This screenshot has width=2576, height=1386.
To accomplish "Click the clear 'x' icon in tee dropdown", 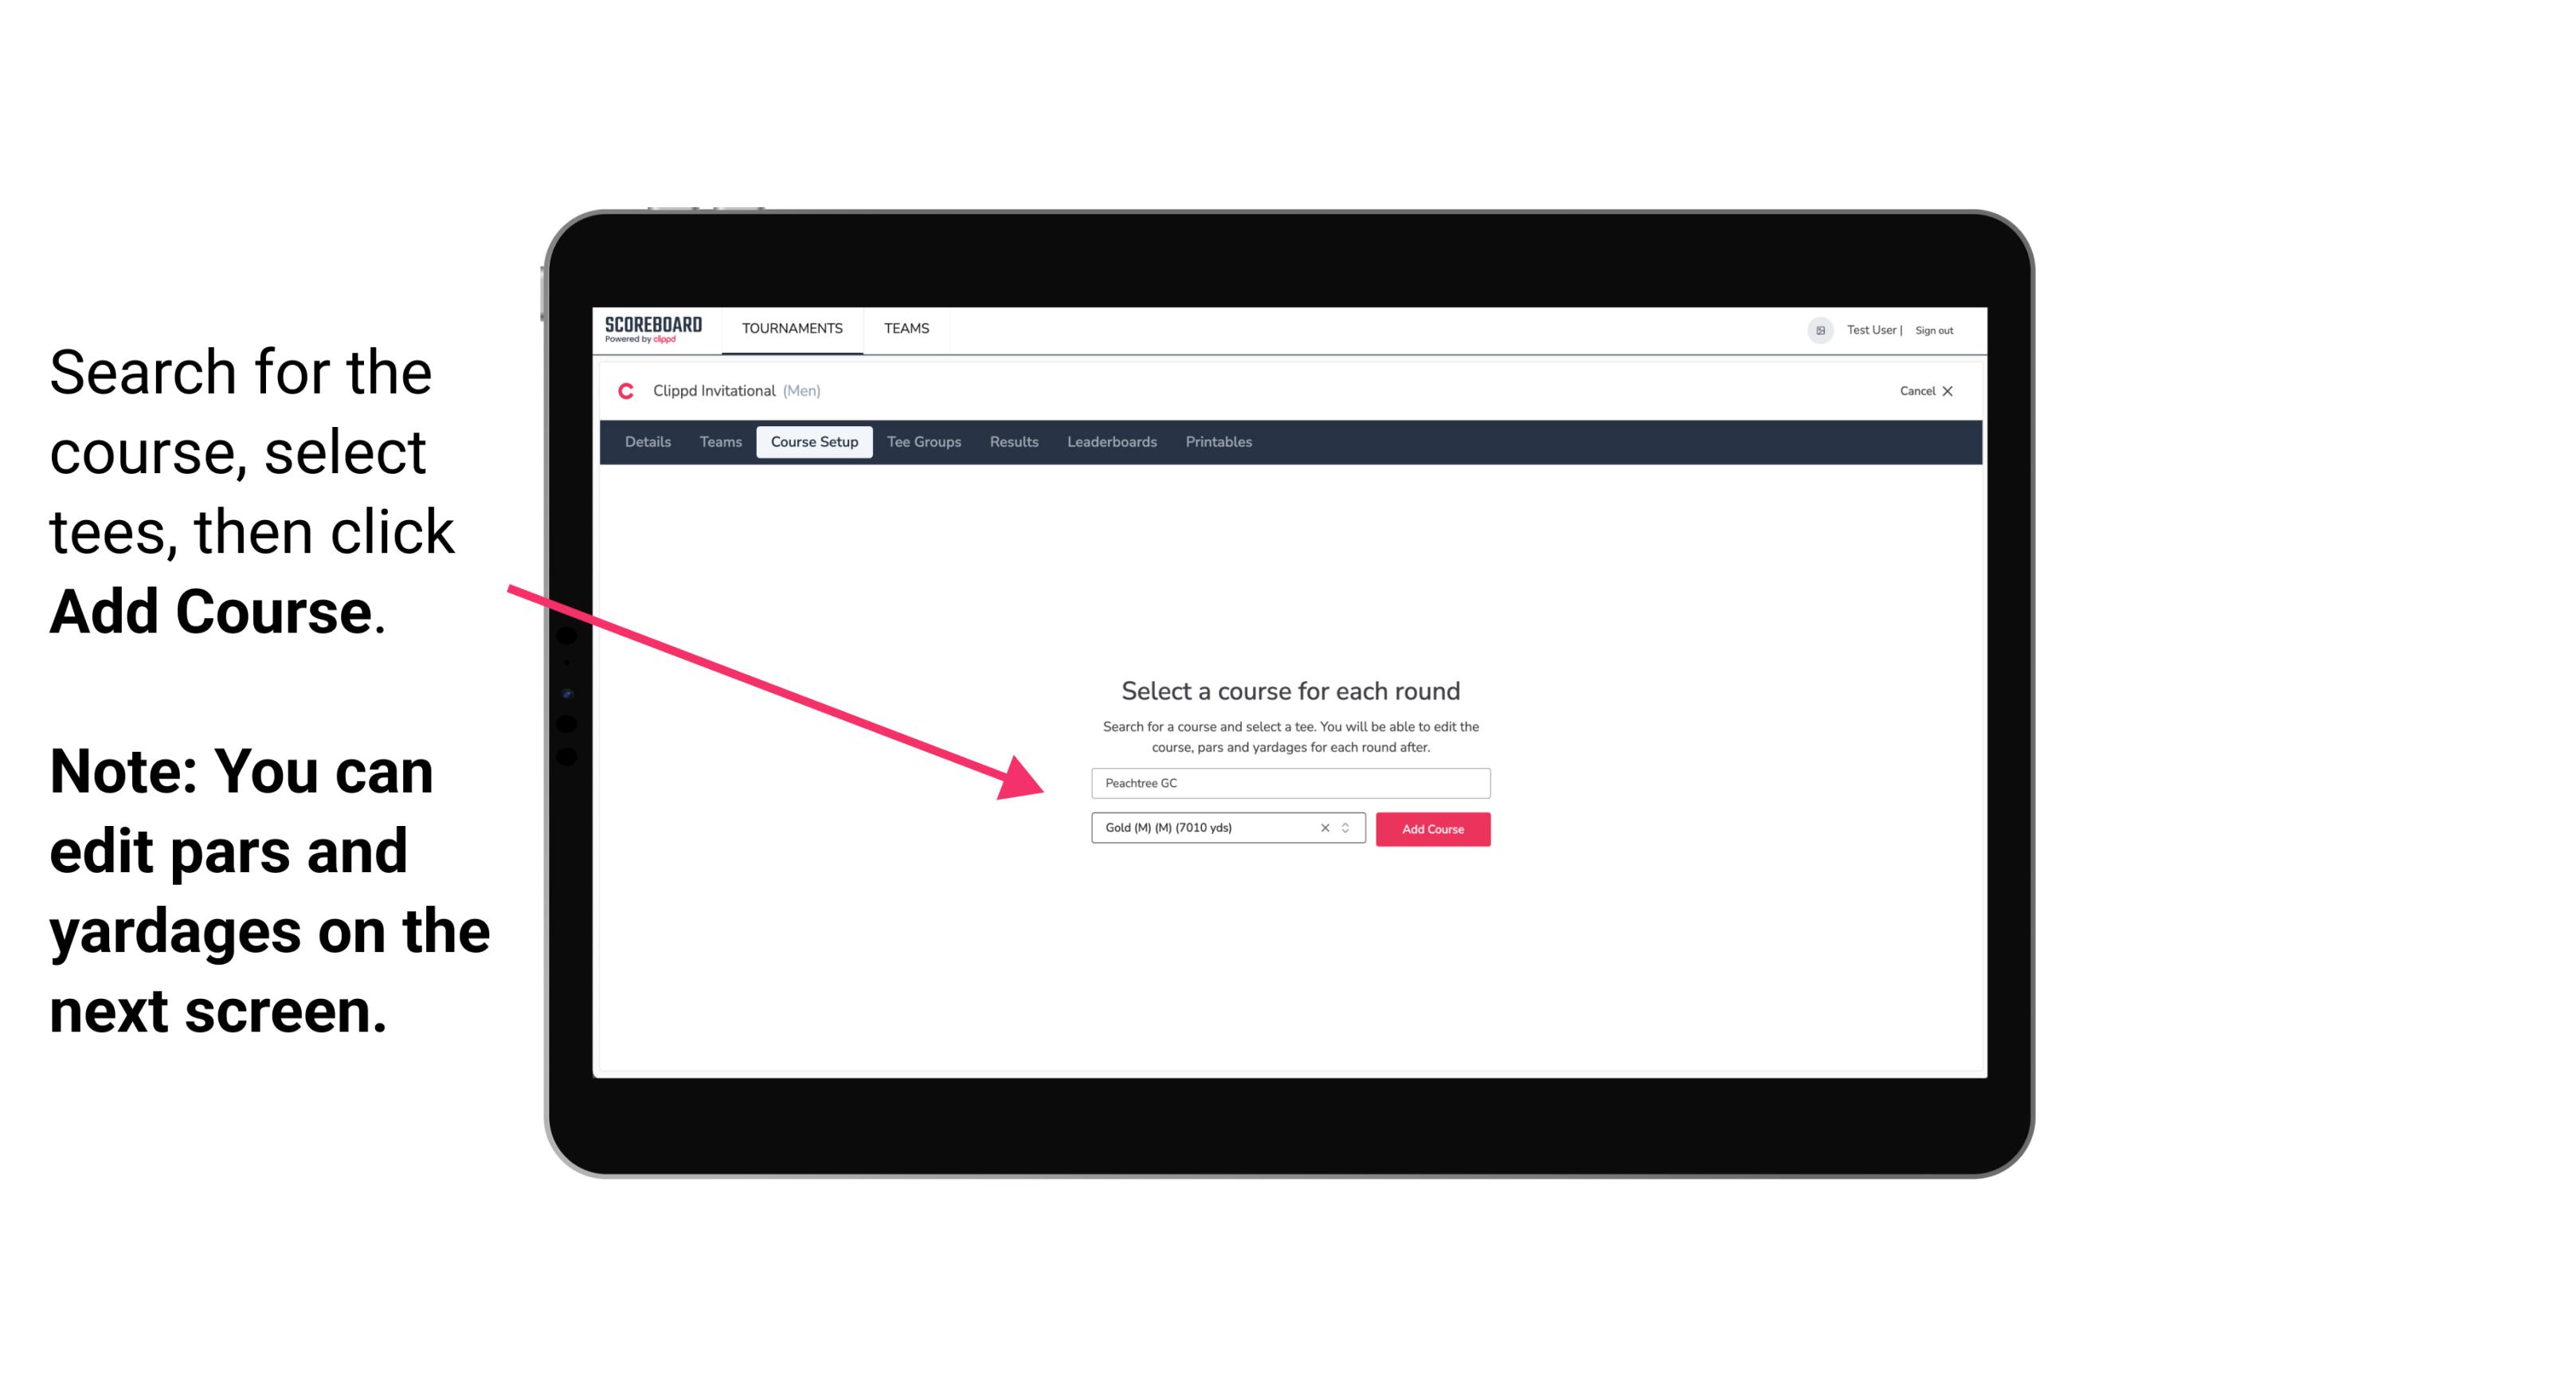I will click(x=1322, y=828).
